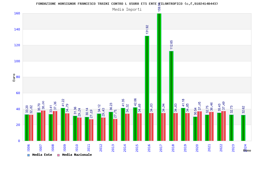This screenshot has height=169, width=254.
Task: Click the 41.18 value label for 2019
Action: point(183,103)
